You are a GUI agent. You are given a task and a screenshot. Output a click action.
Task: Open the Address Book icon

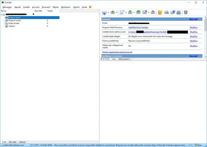click(160, 13)
